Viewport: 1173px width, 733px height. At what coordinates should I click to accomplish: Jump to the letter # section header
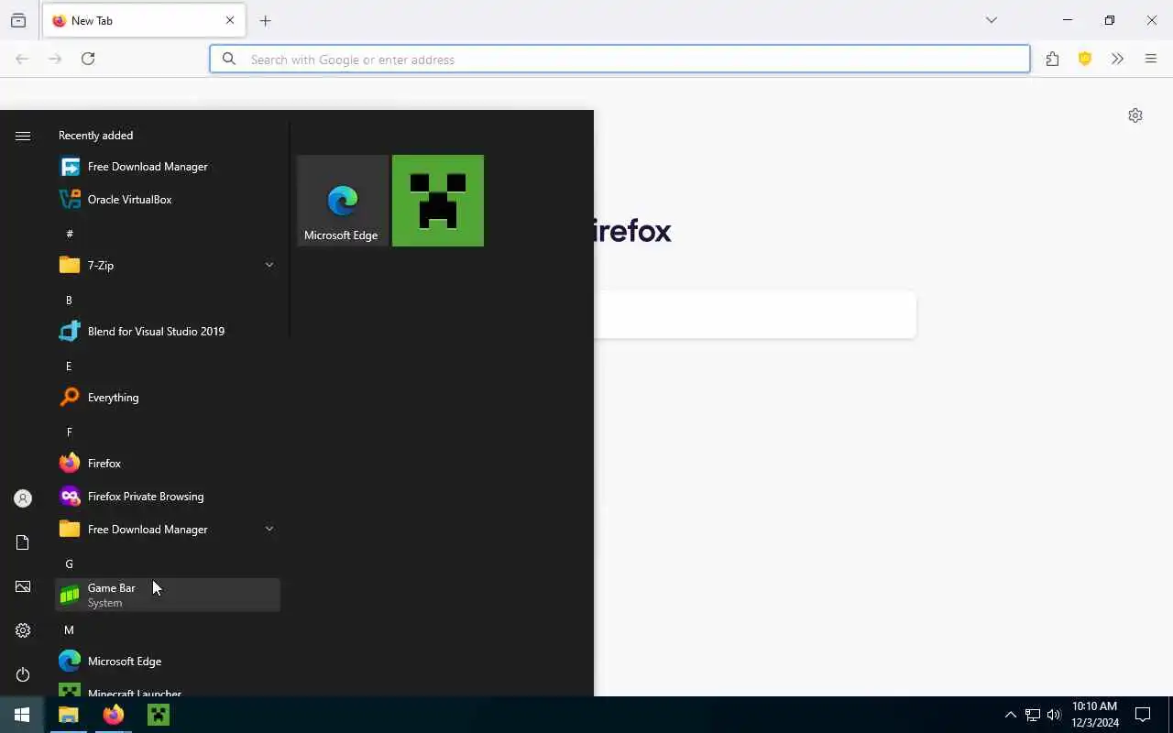click(70, 234)
